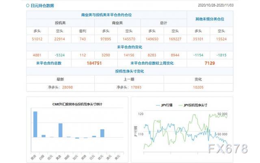Select change value -1154

[x=198, y=55]
